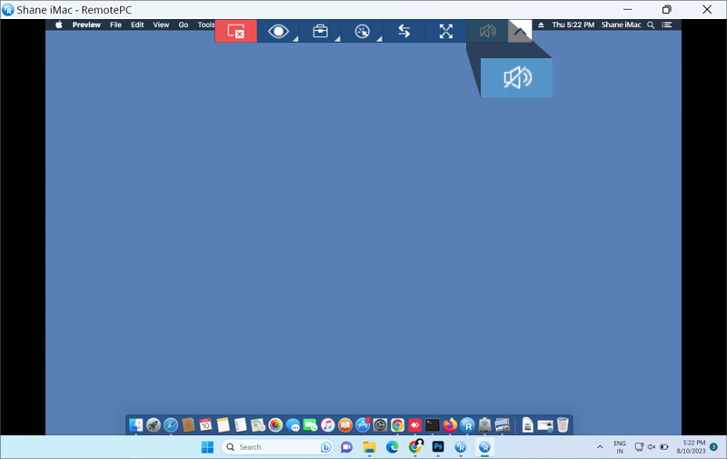The height and width of the screenshot is (459, 727).
Task: Launch Terminal from the Mac Dock
Action: coord(433,424)
